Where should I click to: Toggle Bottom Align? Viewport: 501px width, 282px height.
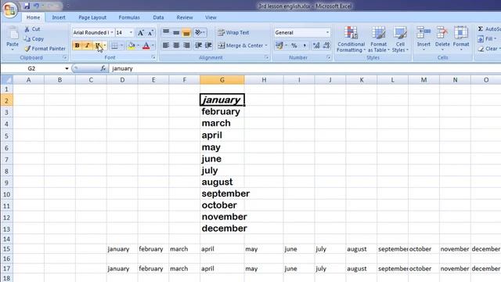[x=186, y=32]
